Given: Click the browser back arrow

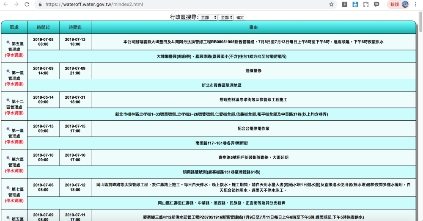Looking at the screenshot, I should (x=5, y=4).
